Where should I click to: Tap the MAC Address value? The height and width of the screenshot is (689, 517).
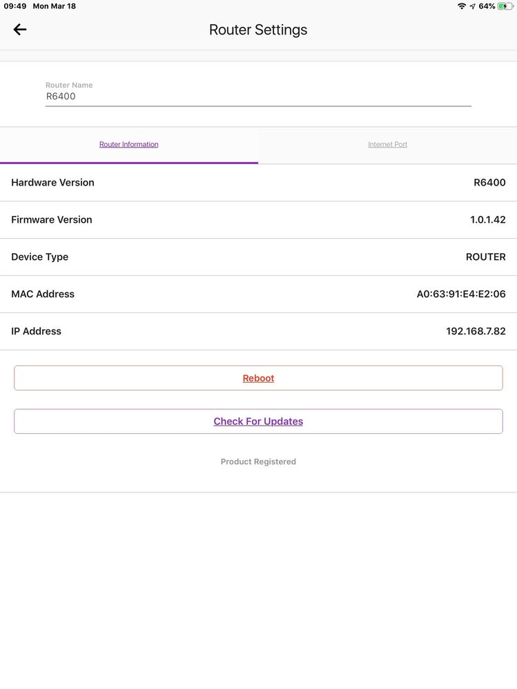460,294
